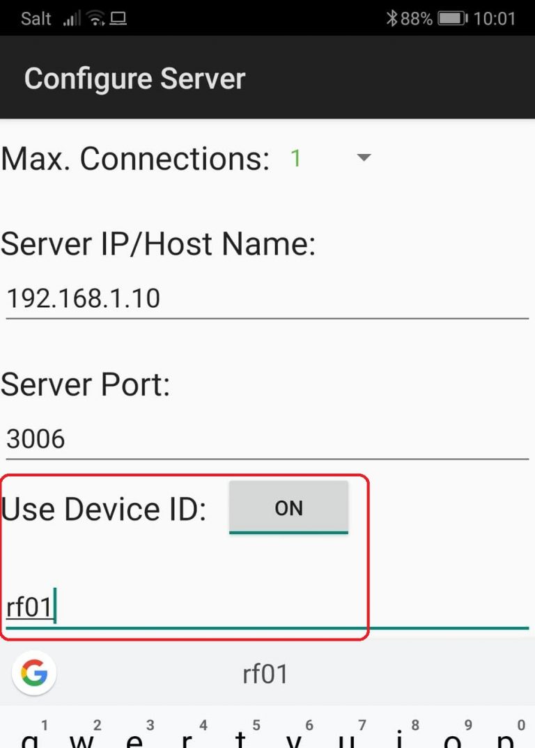Tap the Wi-Fi status icon
The image size is (535, 748).
click(97, 17)
